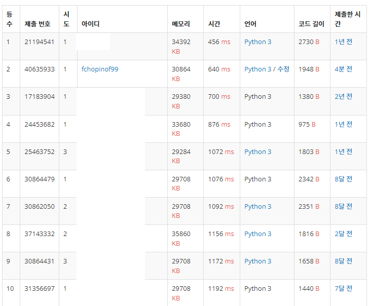Select submission number 24453682
The height and width of the screenshot is (306, 371).
click(40, 125)
